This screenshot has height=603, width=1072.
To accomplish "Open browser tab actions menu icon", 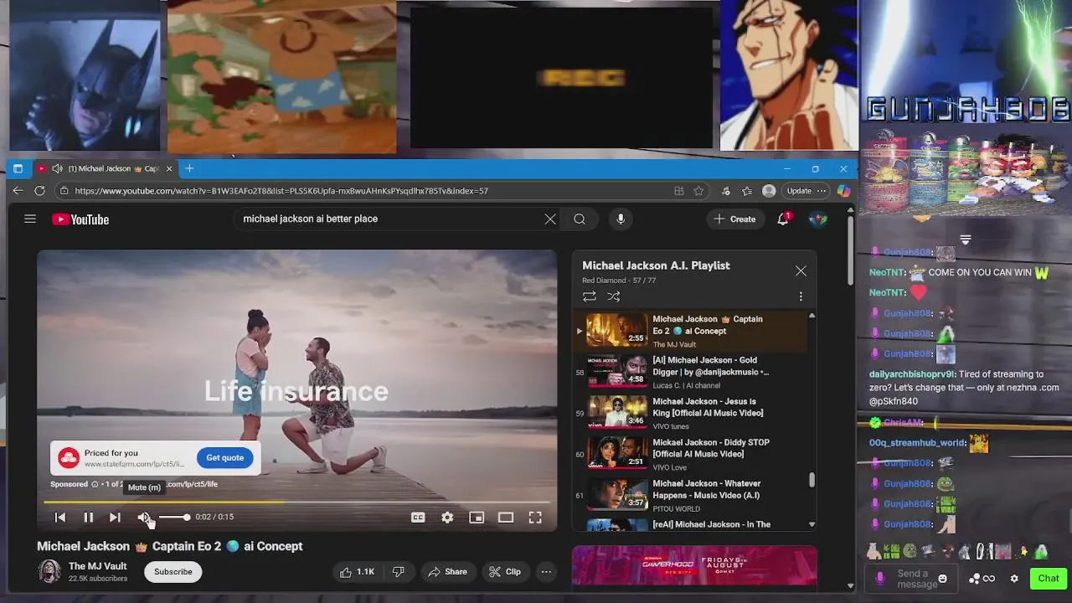I will tap(18, 168).
